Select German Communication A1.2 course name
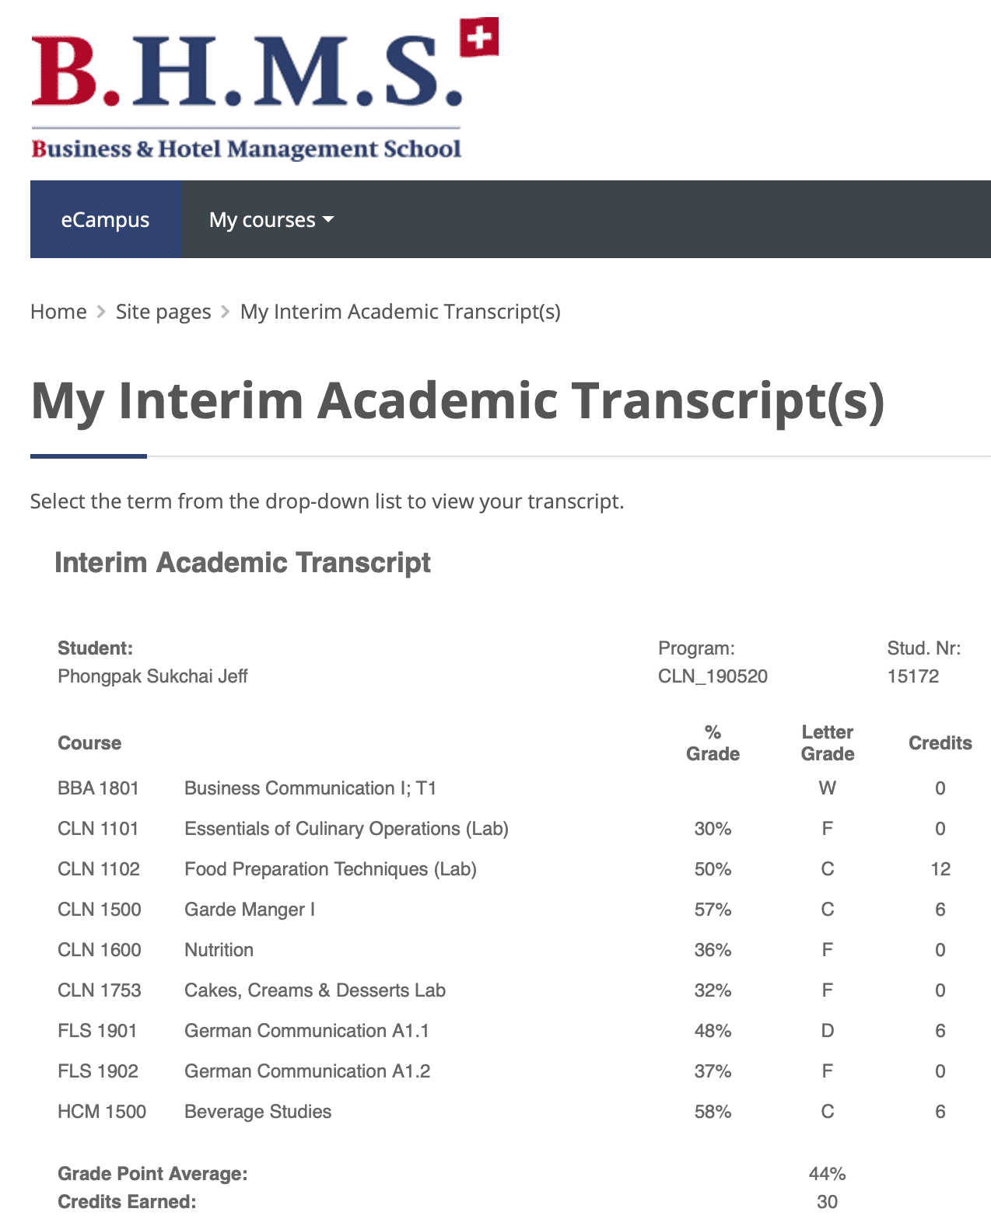991x1219 pixels. coord(306,1071)
